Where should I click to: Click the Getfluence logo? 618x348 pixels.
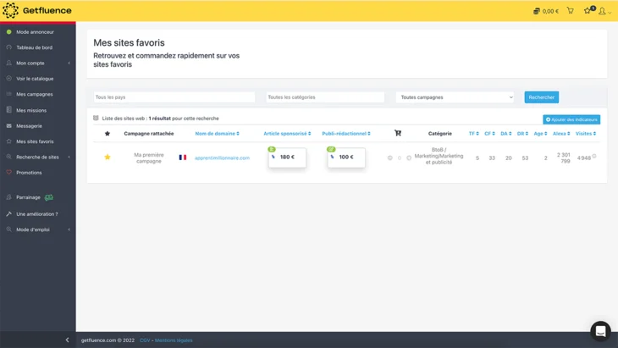pos(37,11)
